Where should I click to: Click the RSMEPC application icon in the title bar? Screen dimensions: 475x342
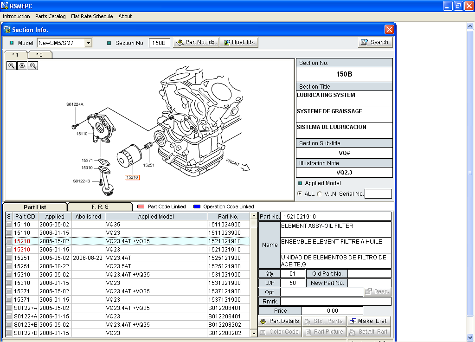coord(5,6)
